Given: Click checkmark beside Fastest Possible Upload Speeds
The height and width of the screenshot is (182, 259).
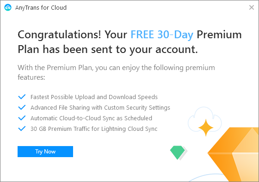Looking at the screenshot, I should tap(22, 97).
